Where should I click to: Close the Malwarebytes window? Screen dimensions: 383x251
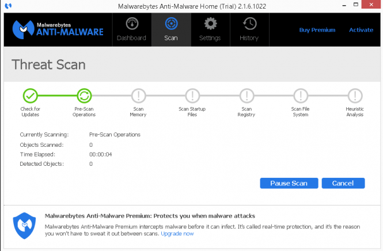coord(371,5)
